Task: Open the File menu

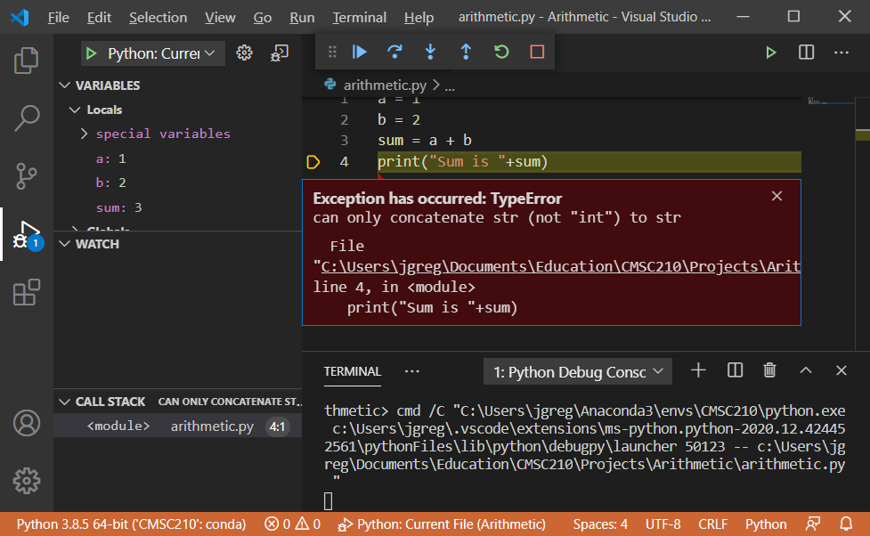Action: pos(58,18)
